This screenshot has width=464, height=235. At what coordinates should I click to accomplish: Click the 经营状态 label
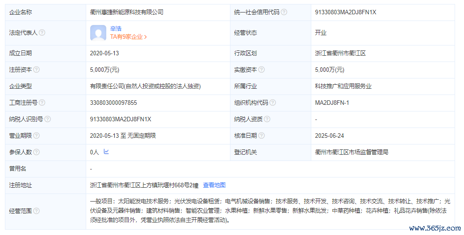(x=245, y=33)
